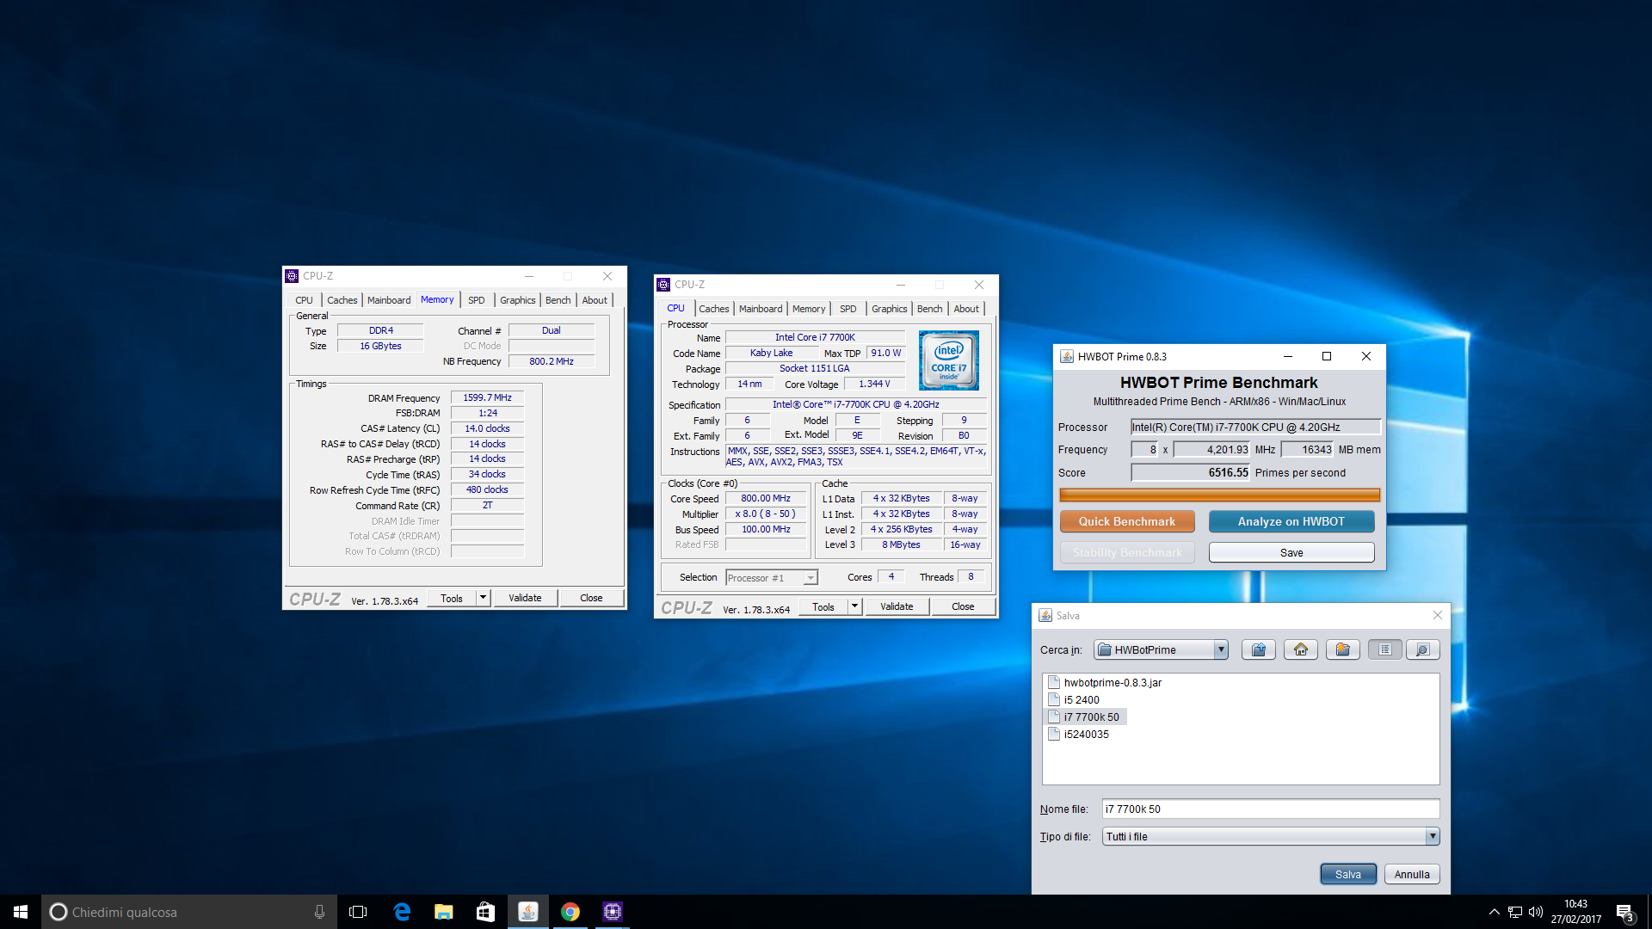
Task: Click Validate in CPU window
Action: [x=897, y=606]
